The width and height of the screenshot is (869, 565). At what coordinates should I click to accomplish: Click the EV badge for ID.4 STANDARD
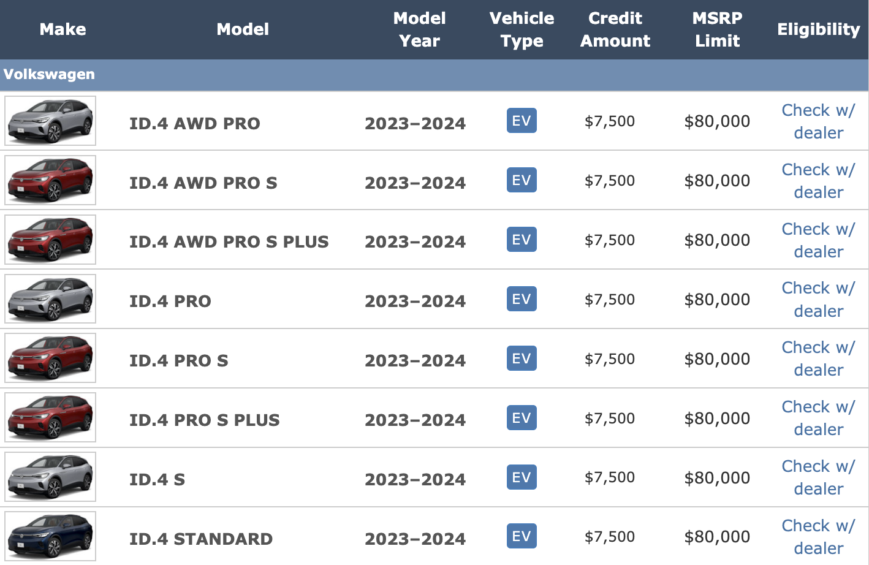(522, 536)
